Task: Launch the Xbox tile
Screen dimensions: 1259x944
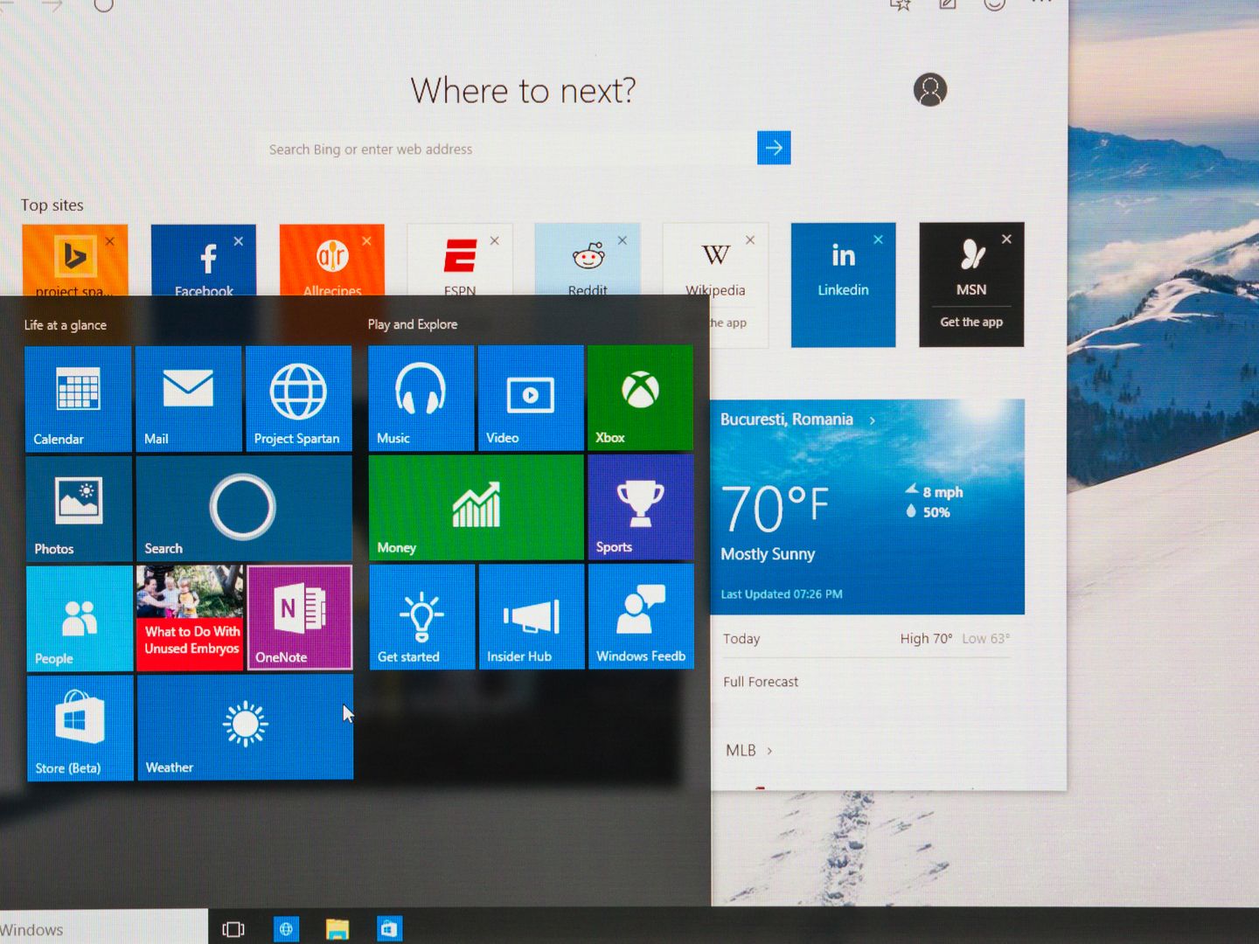Action: [x=640, y=399]
